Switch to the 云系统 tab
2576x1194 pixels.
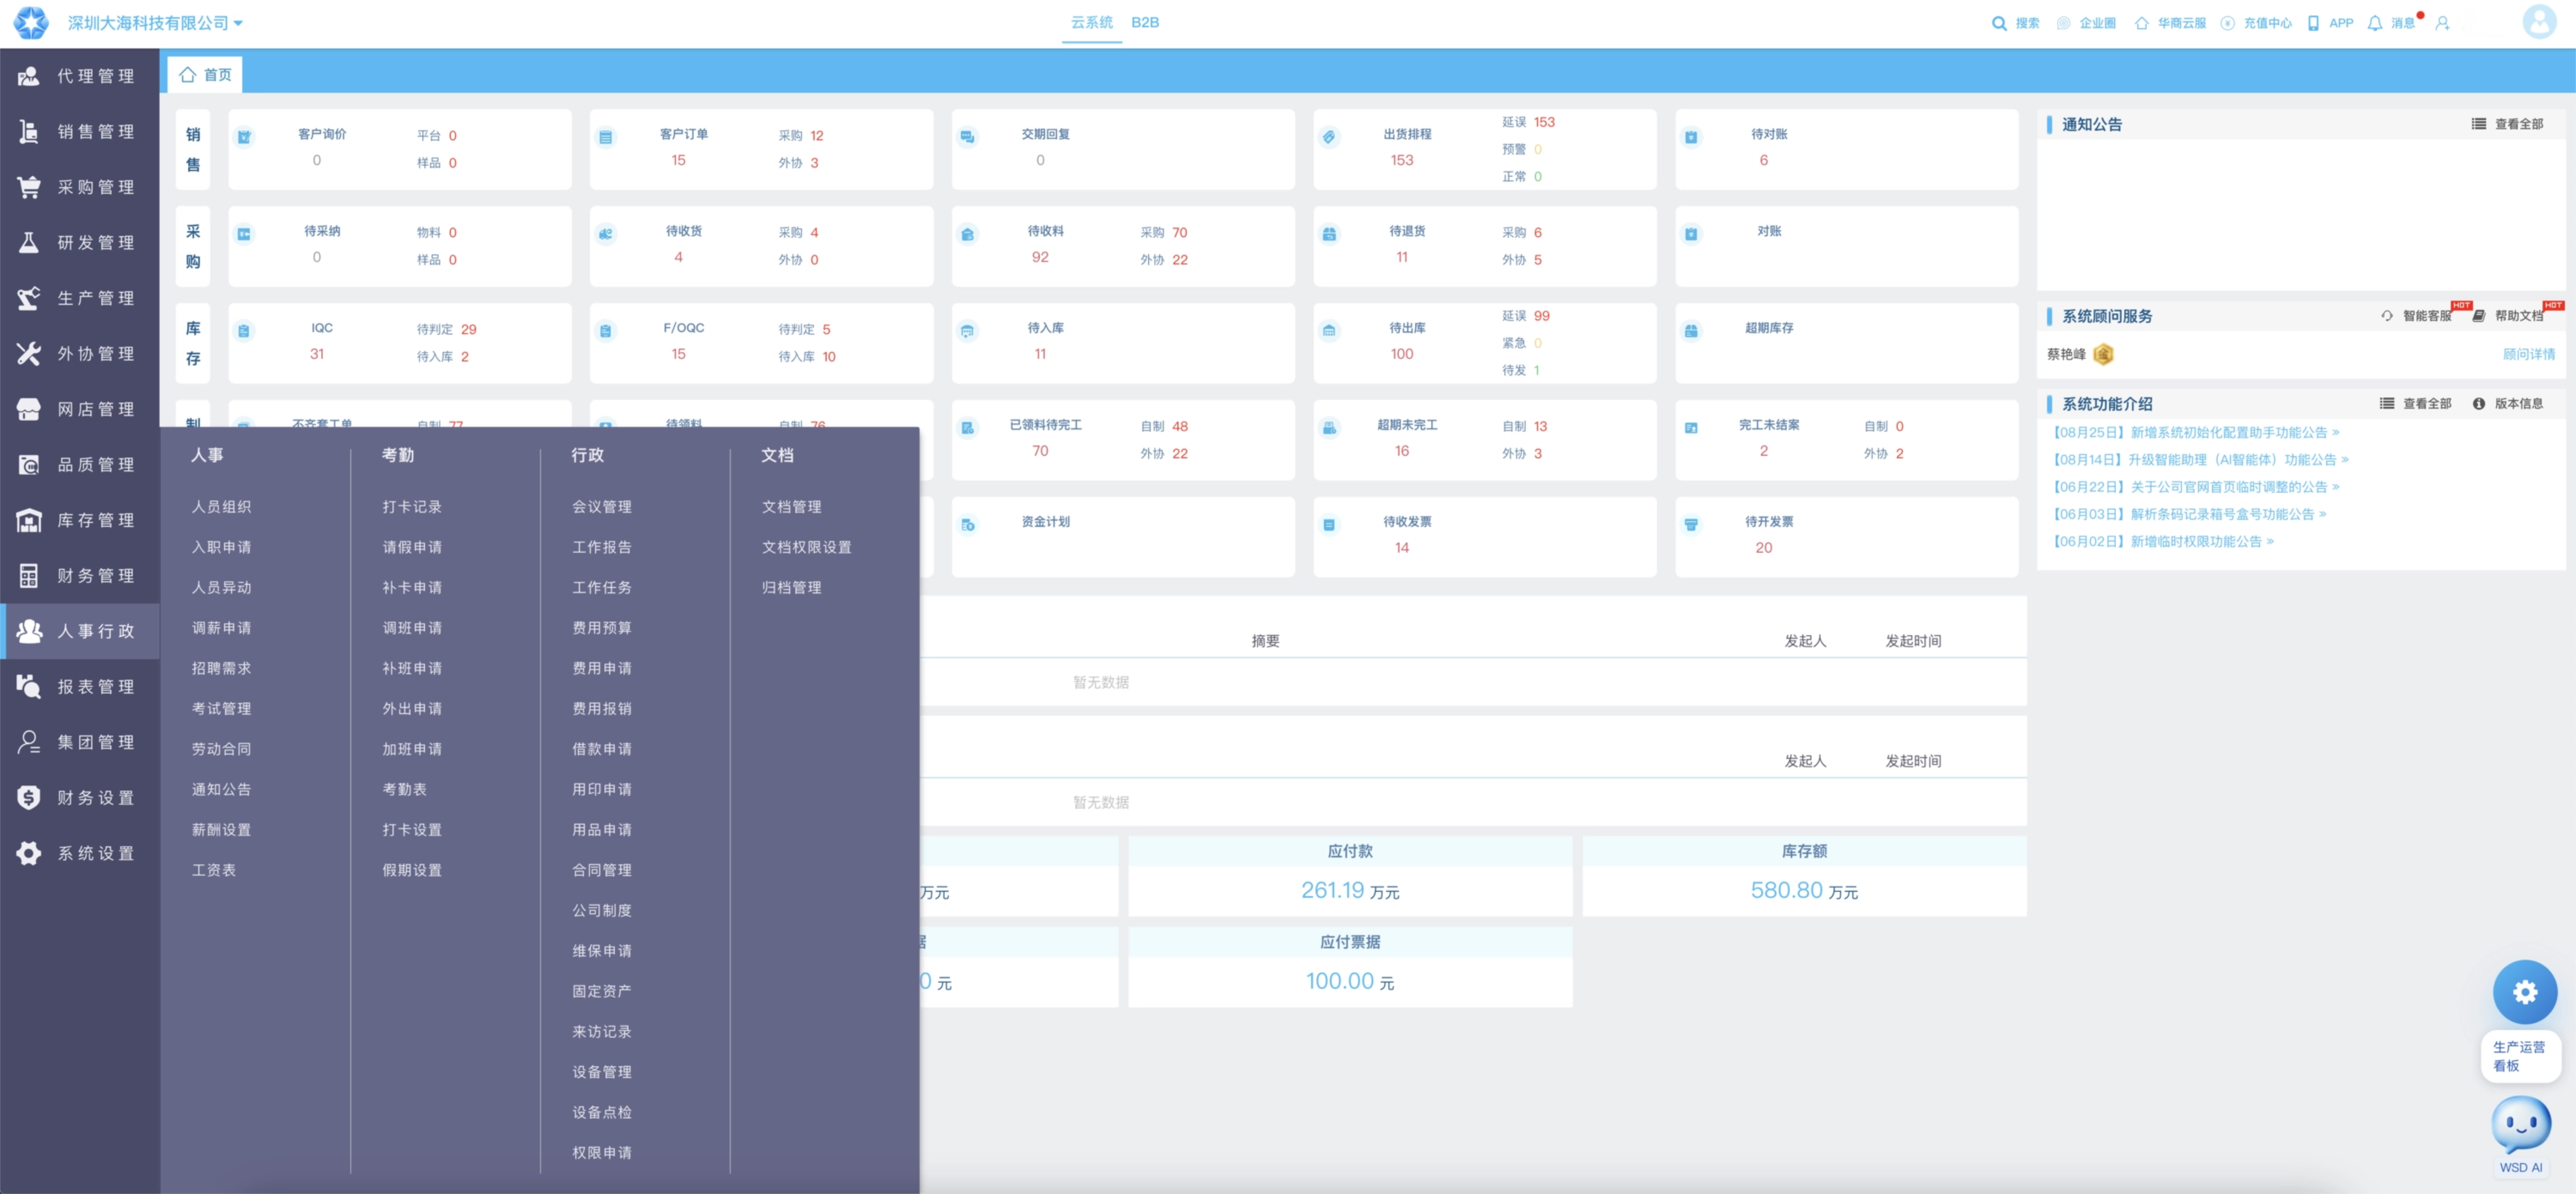tap(1091, 22)
